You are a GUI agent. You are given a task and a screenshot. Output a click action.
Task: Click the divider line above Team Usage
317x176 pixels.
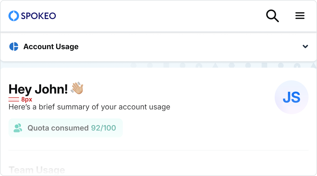tap(158, 150)
